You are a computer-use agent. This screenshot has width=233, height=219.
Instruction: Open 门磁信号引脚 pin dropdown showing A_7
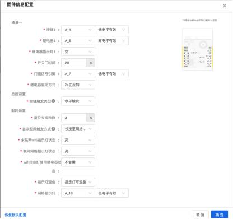pyautogui.click(x=78, y=74)
